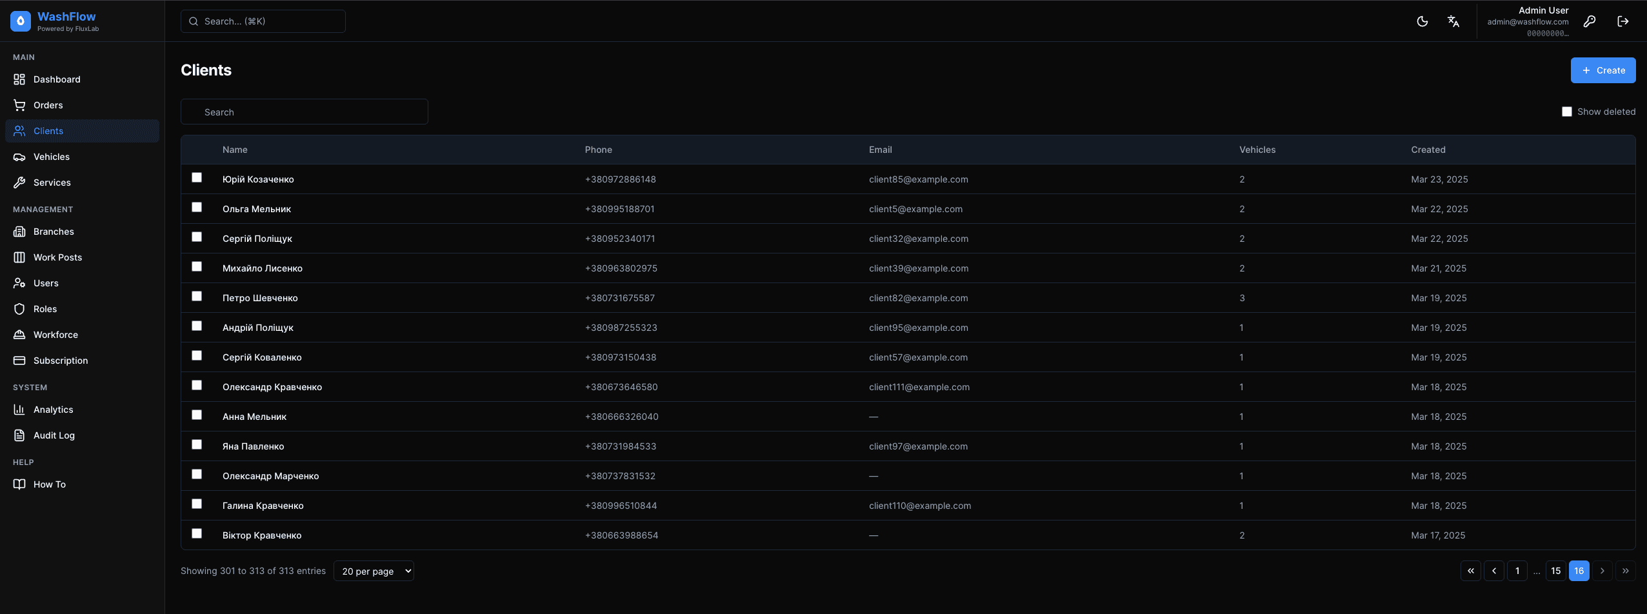Select the checkbox for Юрій Козаченко
This screenshot has height=614, width=1647.
tap(197, 177)
